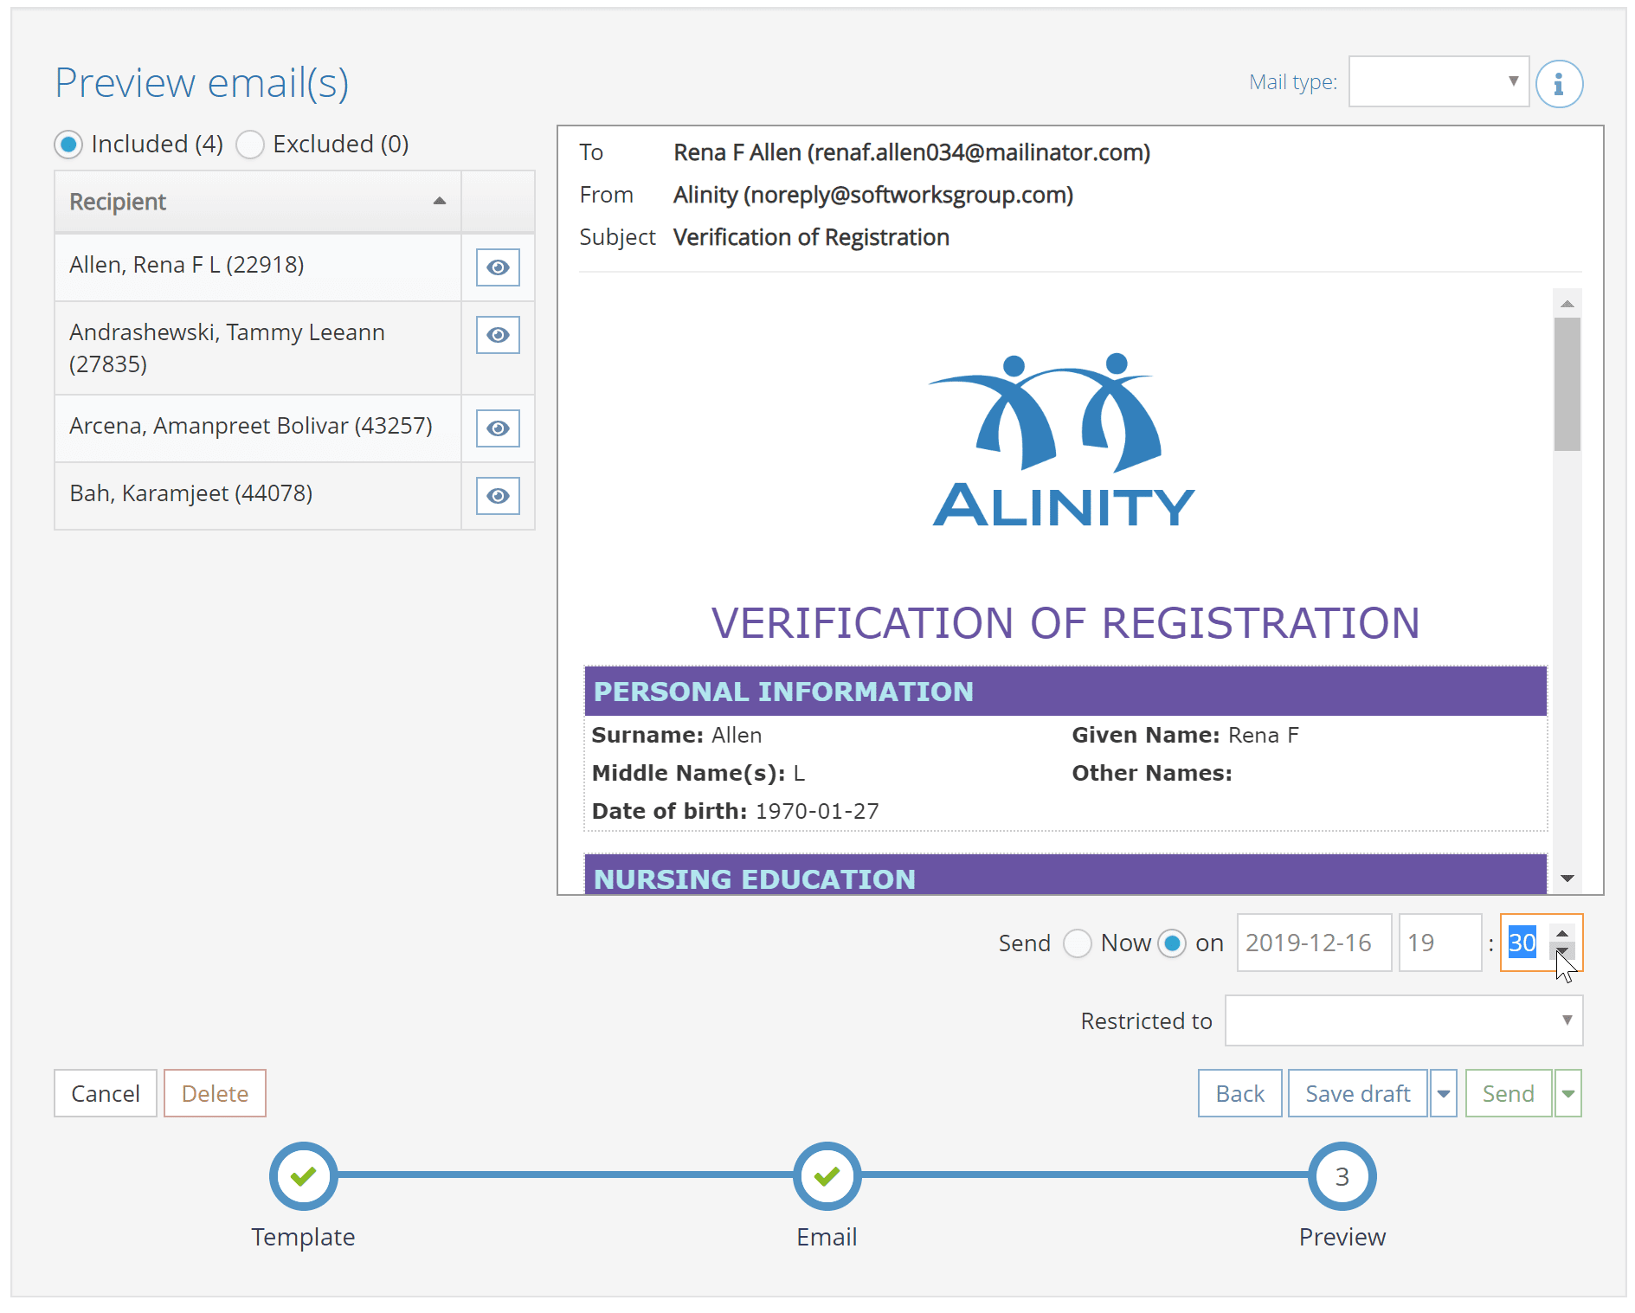Viewport: 1635px width, 1313px height.
Task: Go to the Preview wizard step 3
Action: point(1342,1176)
